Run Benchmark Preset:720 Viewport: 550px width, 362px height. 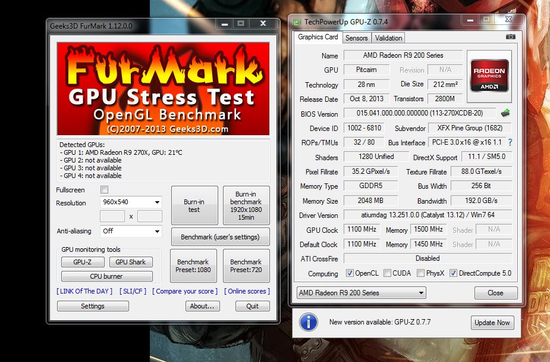tap(246, 266)
